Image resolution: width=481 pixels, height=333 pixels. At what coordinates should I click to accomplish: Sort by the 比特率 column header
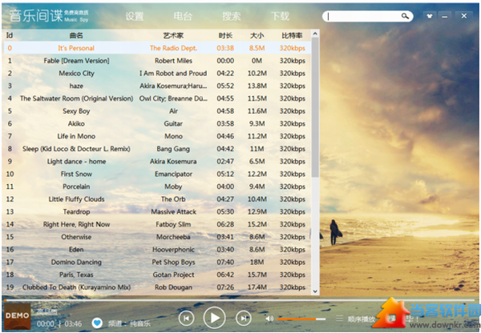tap(292, 35)
